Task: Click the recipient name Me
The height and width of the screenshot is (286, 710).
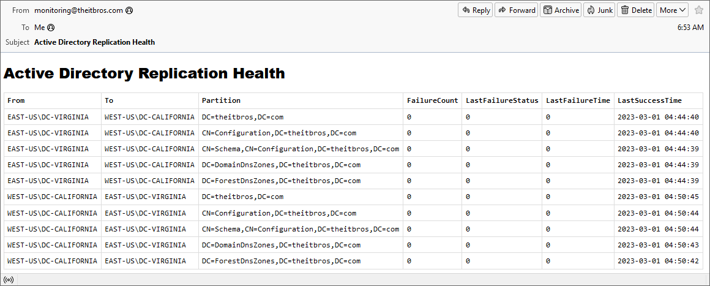Action: coord(40,28)
